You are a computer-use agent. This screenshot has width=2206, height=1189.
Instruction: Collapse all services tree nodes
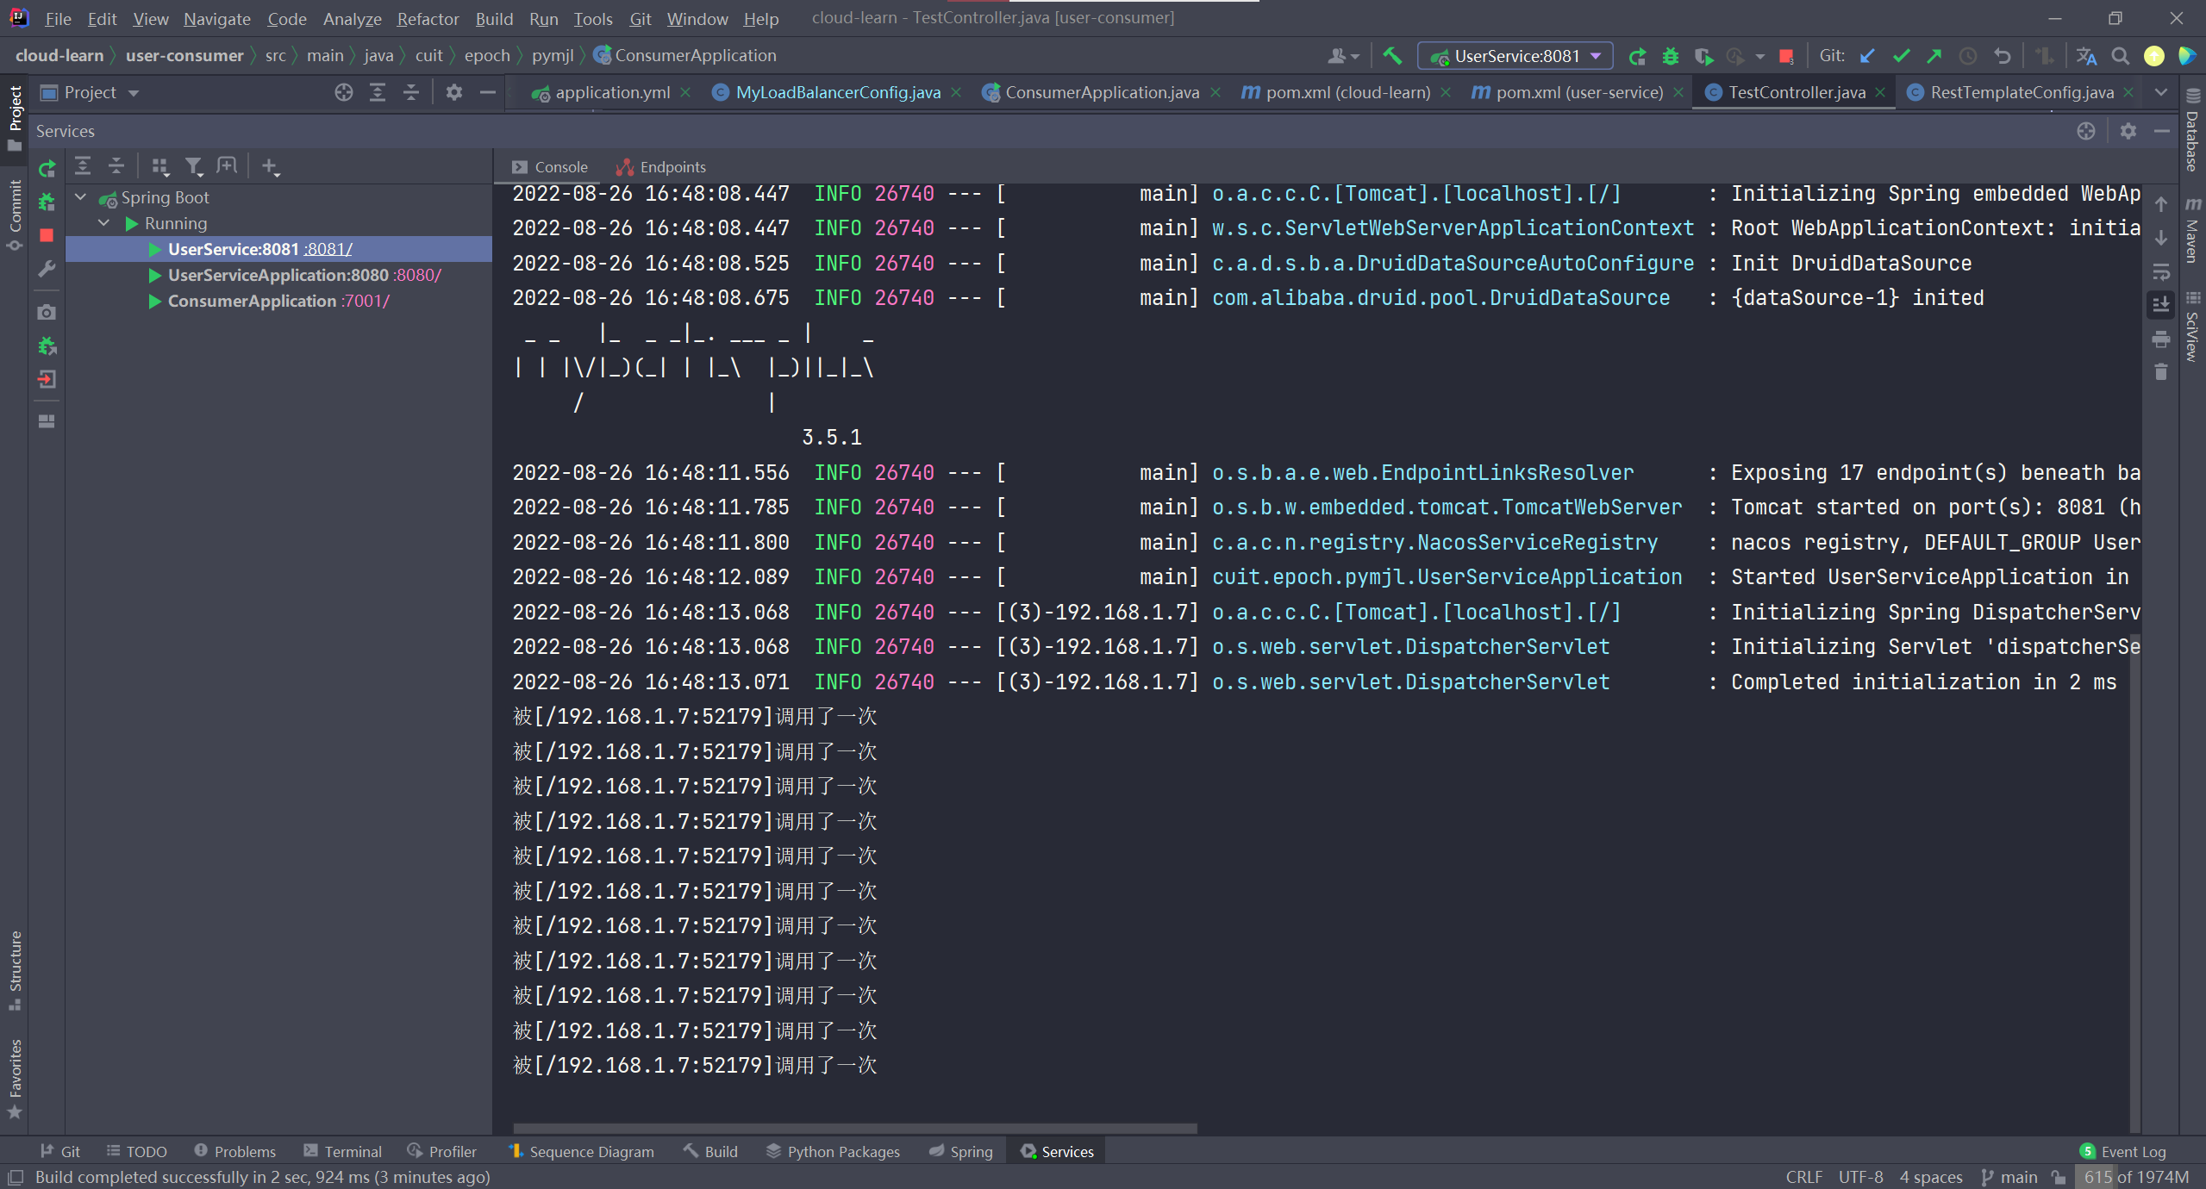point(116,166)
